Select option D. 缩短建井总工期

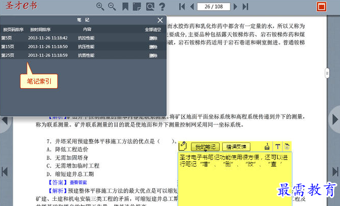70,174
